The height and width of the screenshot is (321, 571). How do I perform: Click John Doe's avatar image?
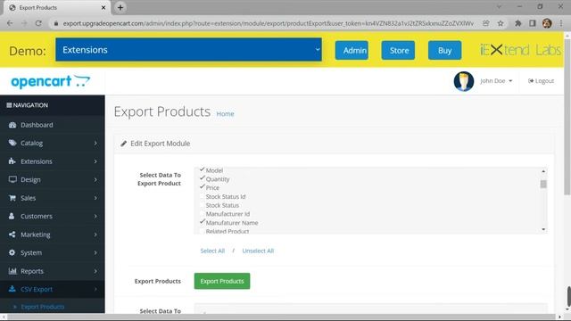click(x=464, y=81)
